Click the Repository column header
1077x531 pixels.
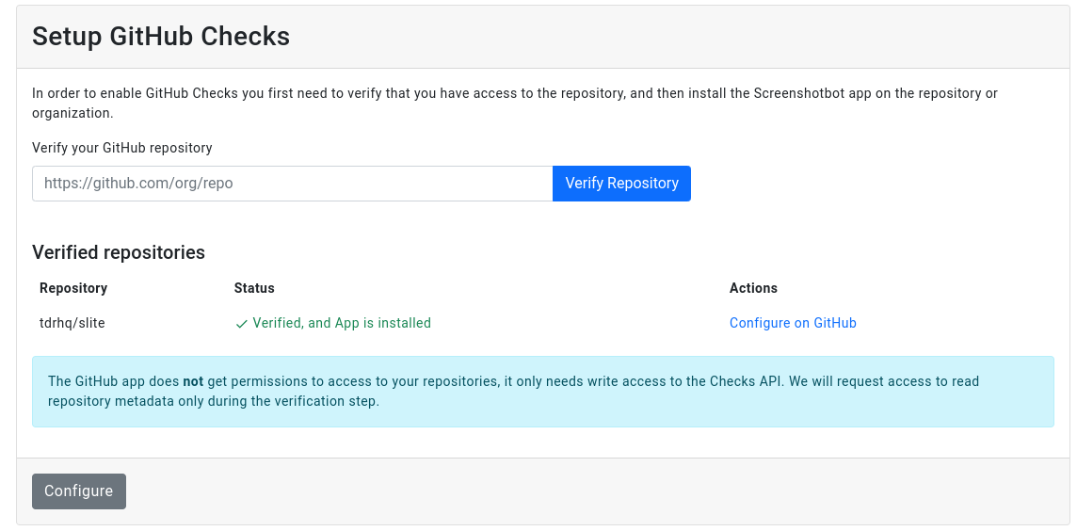pos(73,288)
